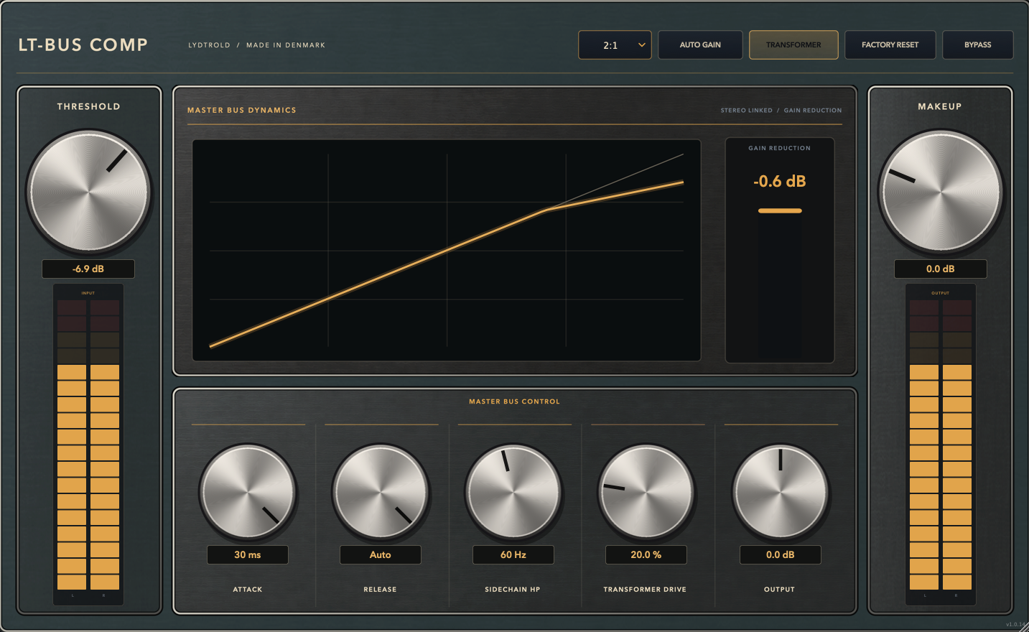Disable the Transformer button
Image resolution: width=1029 pixels, height=632 pixels.
point(793,45)
